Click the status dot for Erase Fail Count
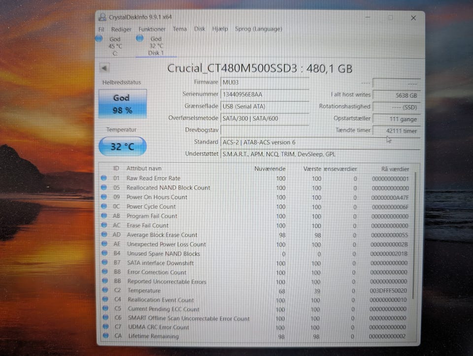Screen dimensions: 473x356 (104, 225)
